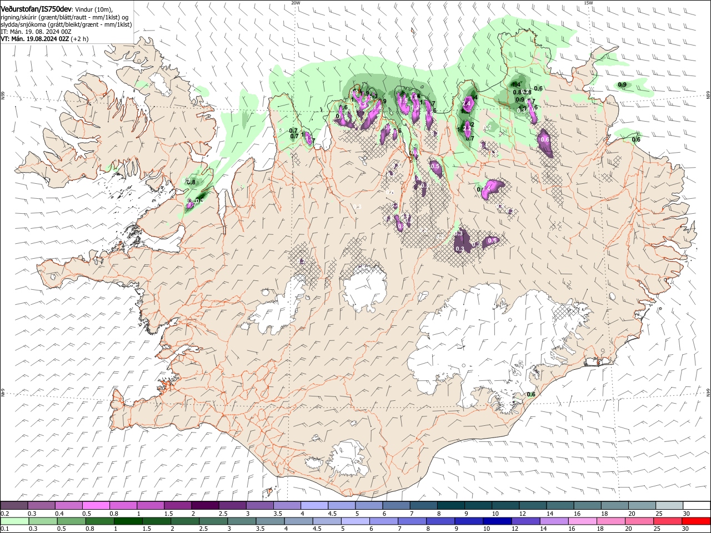Screen dimensions: 711x533
Task: Click the 0.2 label in top legend row
Action: coord(4,514)
